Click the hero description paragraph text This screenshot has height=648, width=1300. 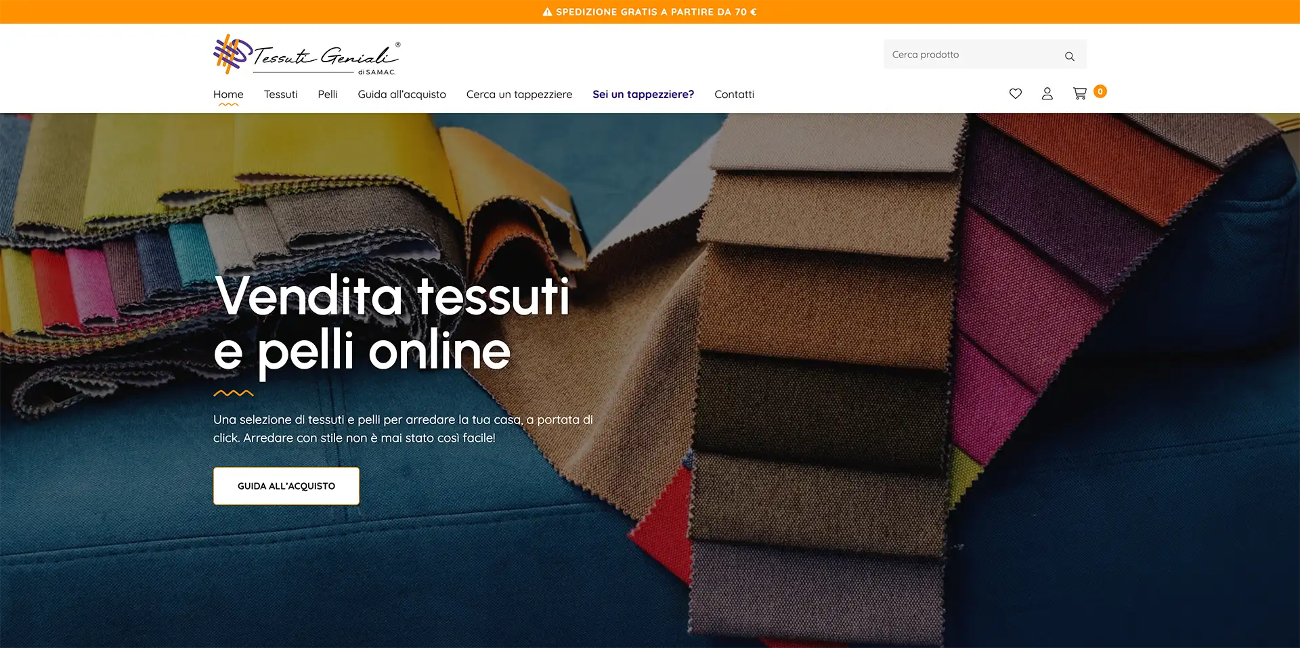[x=403, y=429]
